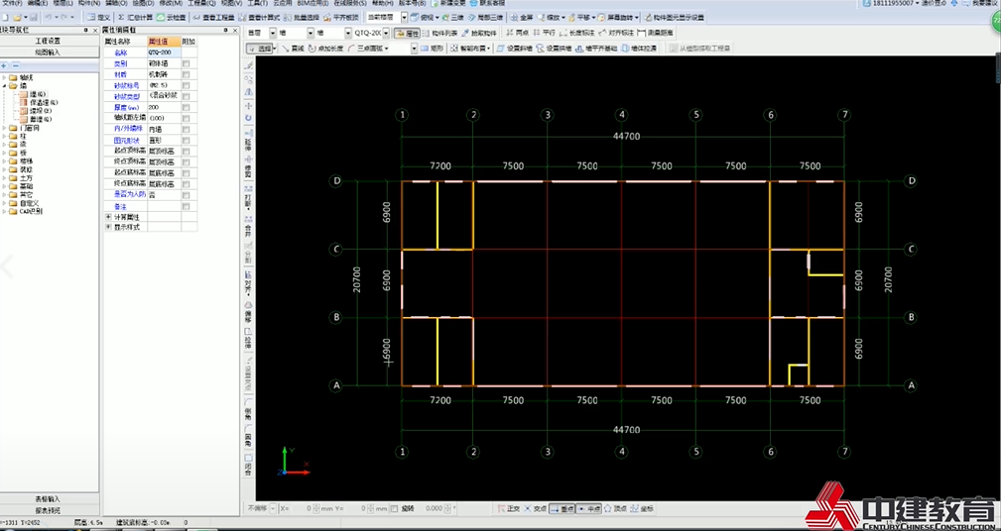Click the 表格输入 table input button
The image size is (1001, 531).
(48, 498)
